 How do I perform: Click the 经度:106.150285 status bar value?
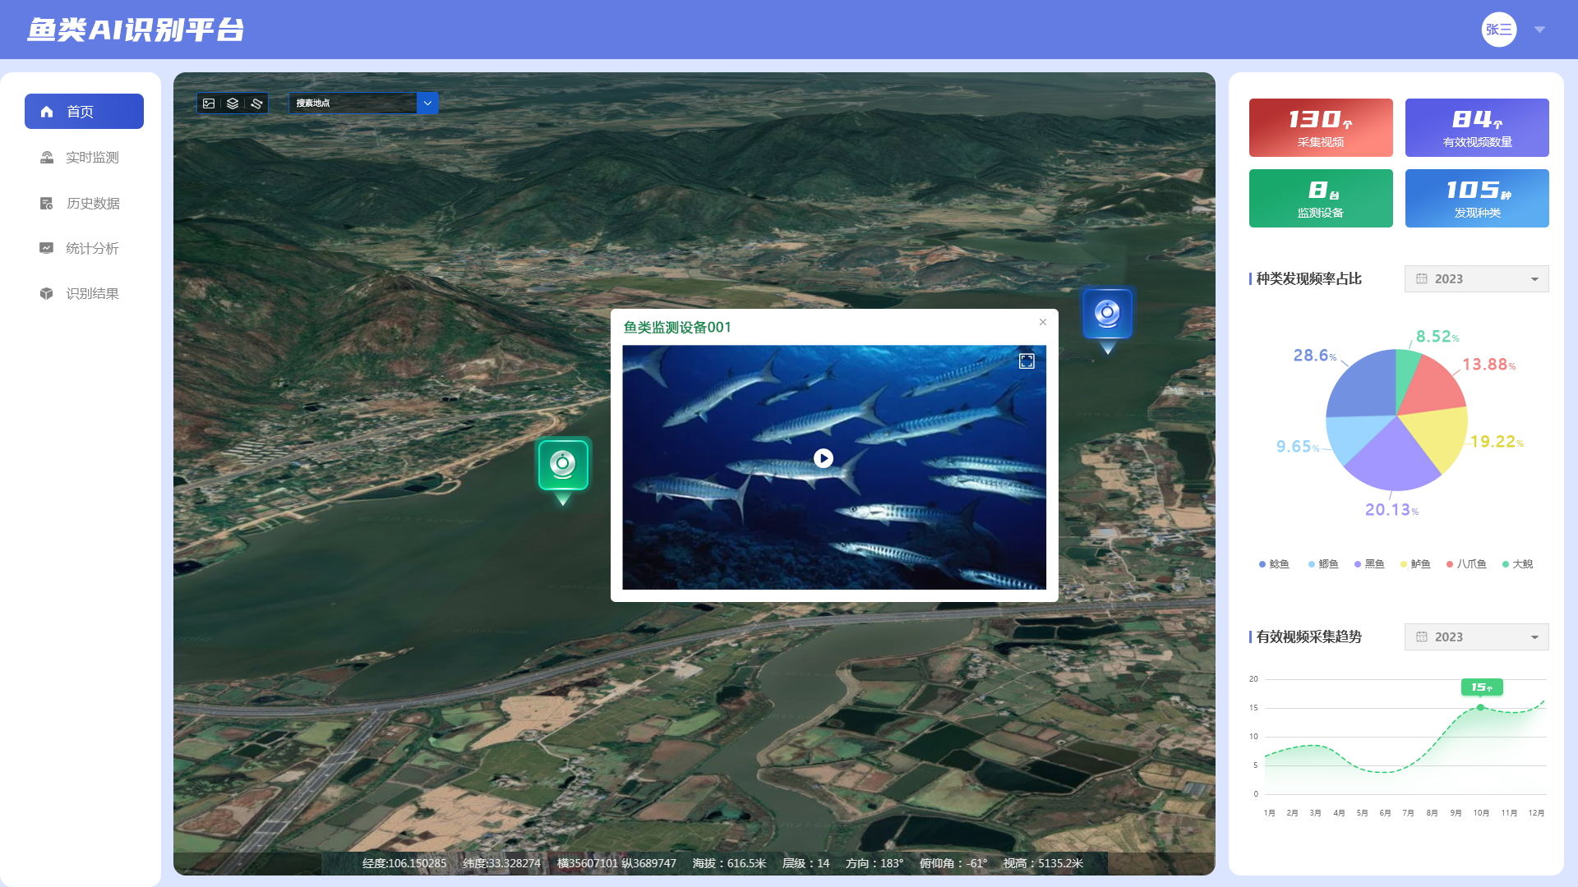(x=404, y=863)
